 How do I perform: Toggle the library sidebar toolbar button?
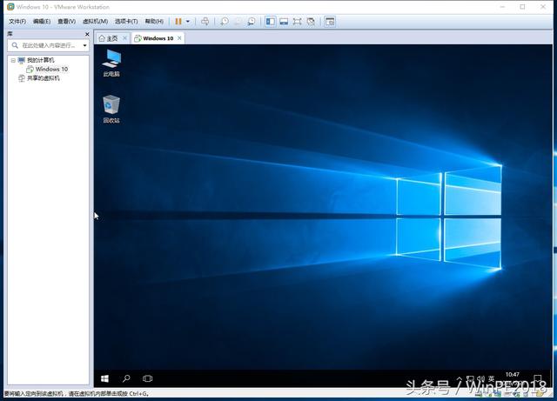point(270,22)
